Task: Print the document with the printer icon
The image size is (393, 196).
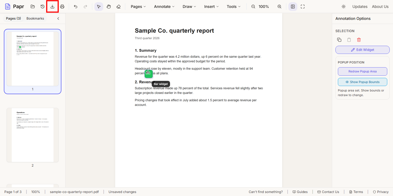Action: pos(62,7)
